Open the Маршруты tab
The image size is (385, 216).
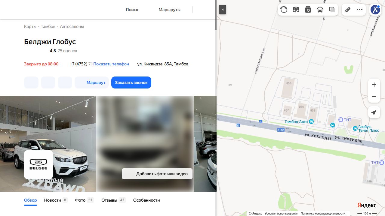tap(170, 10)
